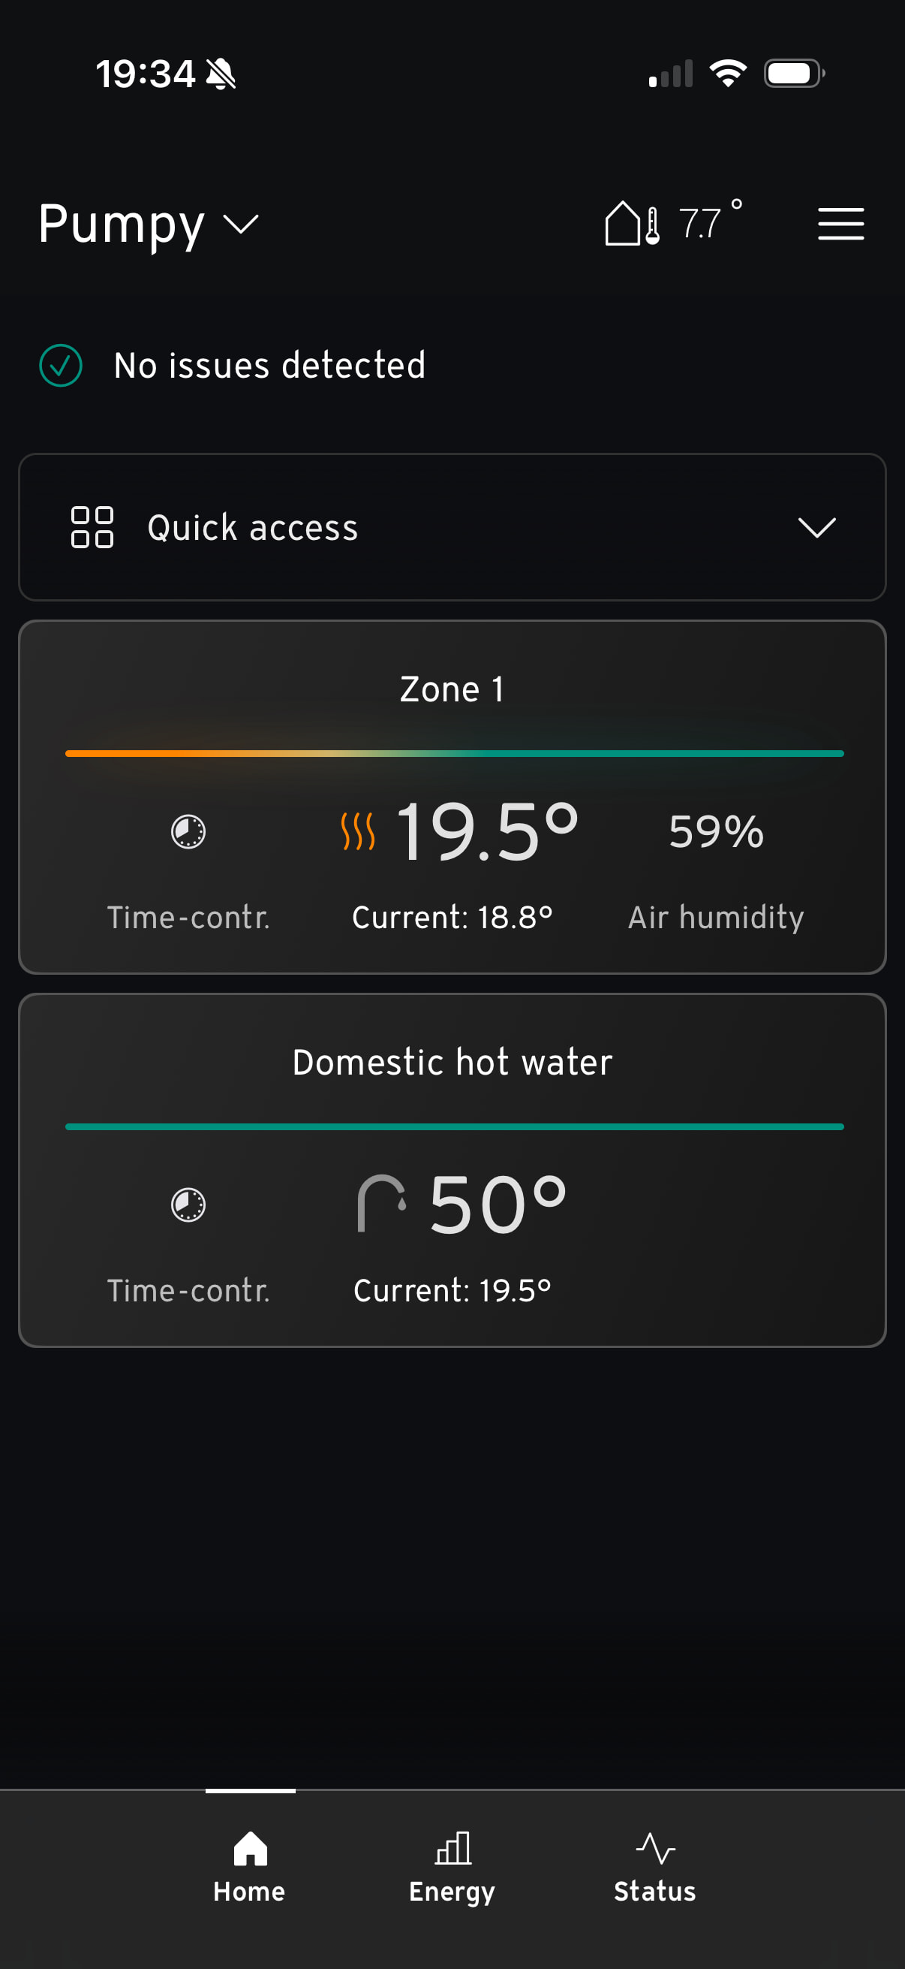Tap the hot water 50° setpoint
This screenshot has height=1969, width=905.
pyautogui.click(x=498, y=1205)
